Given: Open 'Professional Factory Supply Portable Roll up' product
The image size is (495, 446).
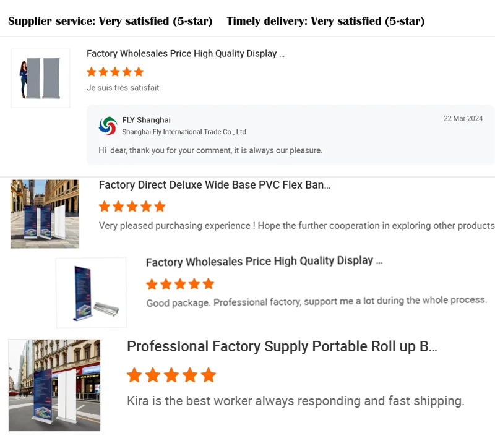Looking at the screenshot, I should tap(282, 346).
